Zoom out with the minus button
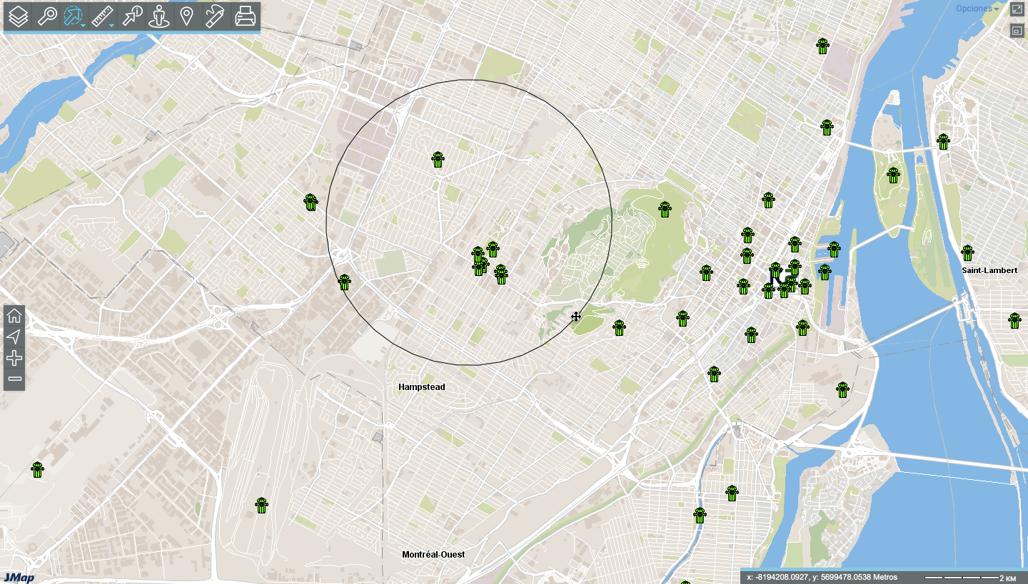The width and height of the screenshot is (1028, 584). [14, 379]
